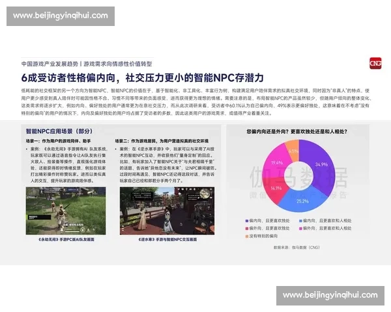Screen dimensions: 391x312
Task: Click the 6.5% orange donut segment
Action: [x=293, y=151]
